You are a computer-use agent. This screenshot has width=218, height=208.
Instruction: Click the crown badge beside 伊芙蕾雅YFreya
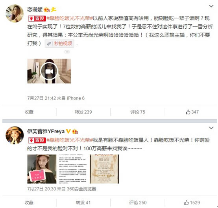click(75, 131)
